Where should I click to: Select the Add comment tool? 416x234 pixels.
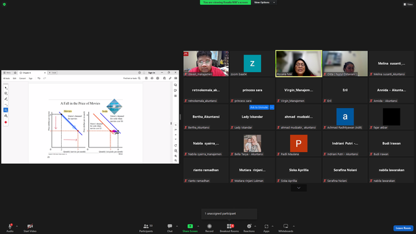pyautogui.click(x=6, y=94)
